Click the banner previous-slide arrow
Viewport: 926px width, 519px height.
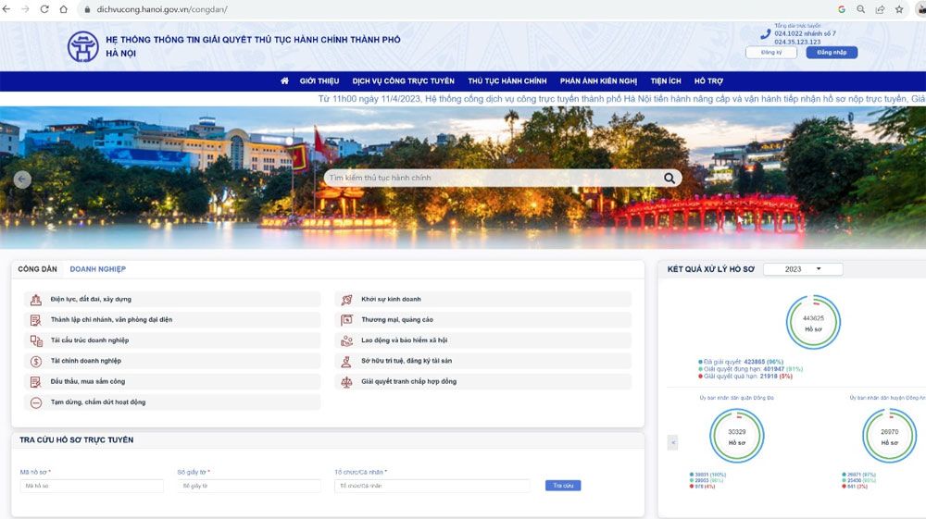click(22, 179)
